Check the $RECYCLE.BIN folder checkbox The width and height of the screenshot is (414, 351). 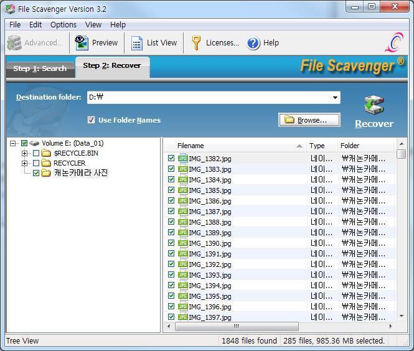point(36,153)
